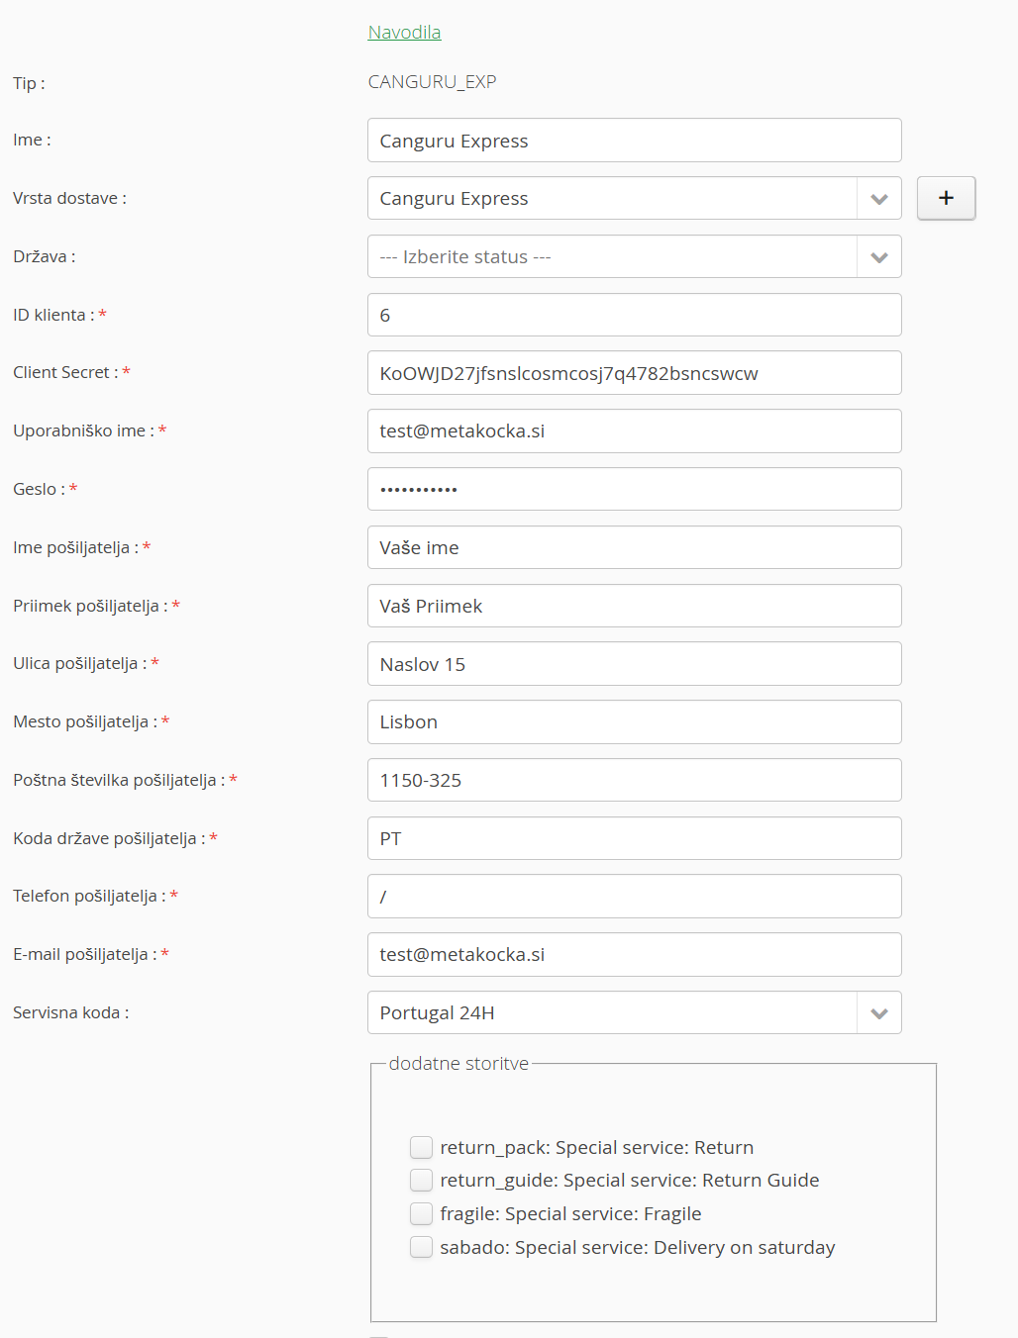Click the dodatne storitve group legend
Image resolution: width=1018 pixels, height=1338 pixels.
(458, 1064)
